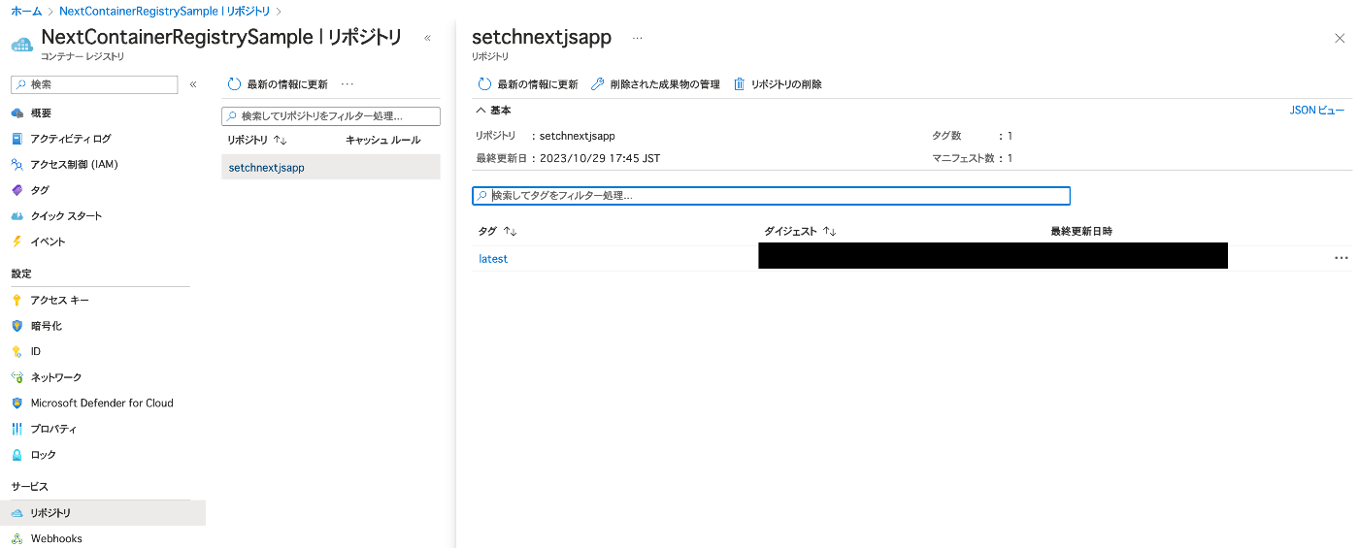The width and height of the screenshot is (1359, 548).
Task: Sort by ダイジェスト column arrows
Action: pos(829,232)
